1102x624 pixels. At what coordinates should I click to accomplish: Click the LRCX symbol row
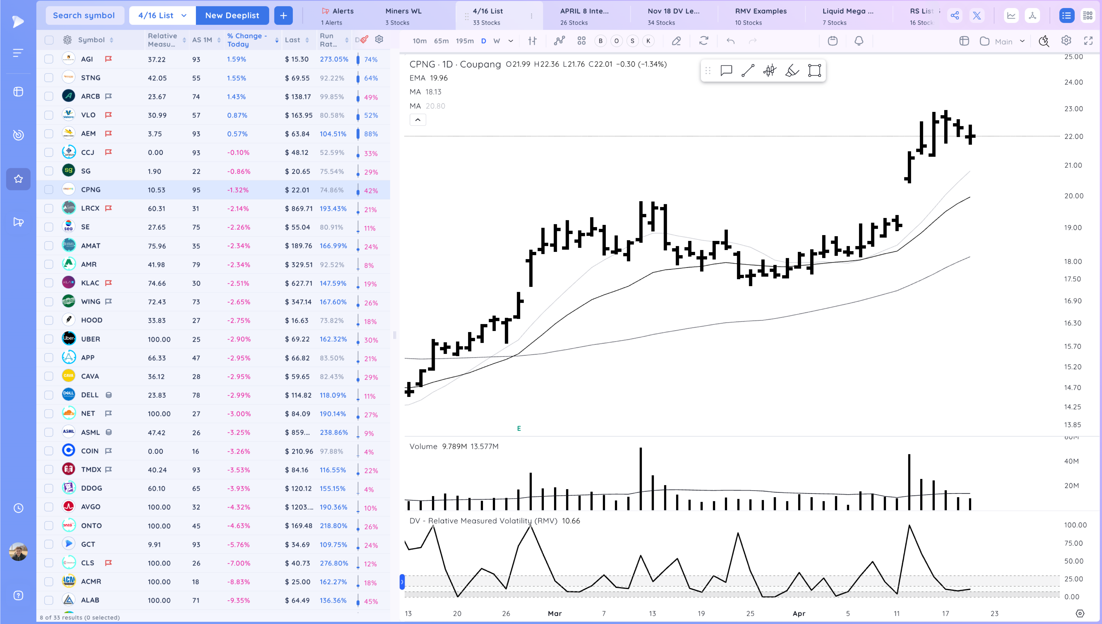213,208
